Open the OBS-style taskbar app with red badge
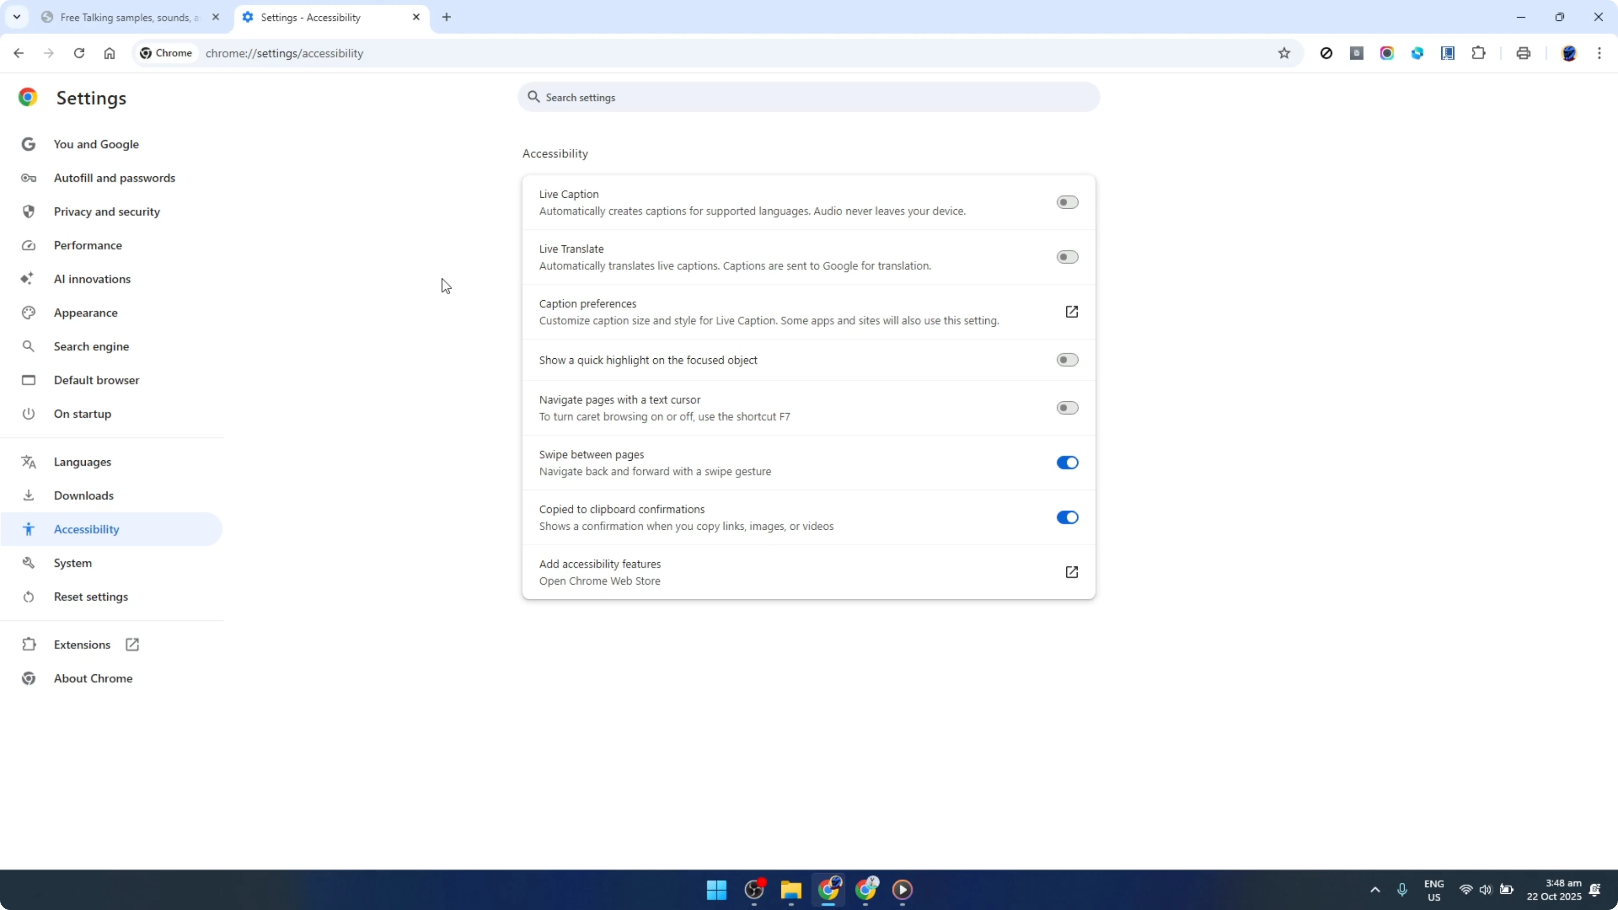 754,890
